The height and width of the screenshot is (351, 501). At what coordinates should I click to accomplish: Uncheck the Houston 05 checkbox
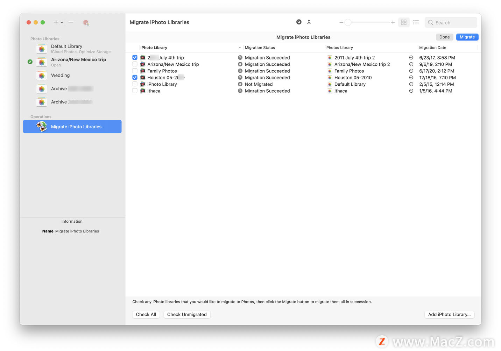pos(135,77)
